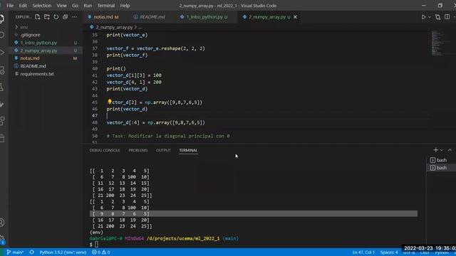This screenshot has width=456, height=256.
Task: Open the Manage gear icon
Action: [x=1, y=239]
